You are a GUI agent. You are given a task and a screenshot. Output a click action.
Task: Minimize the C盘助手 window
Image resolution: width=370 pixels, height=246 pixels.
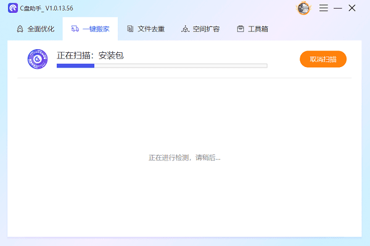[x=338, y=8]
